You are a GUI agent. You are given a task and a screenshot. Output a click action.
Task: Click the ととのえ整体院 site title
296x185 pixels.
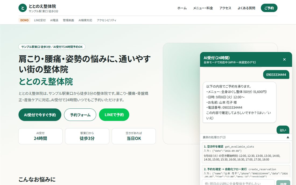[42, 6]
